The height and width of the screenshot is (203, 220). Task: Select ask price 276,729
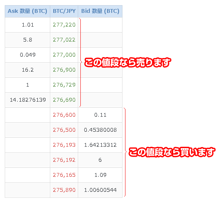64,85
